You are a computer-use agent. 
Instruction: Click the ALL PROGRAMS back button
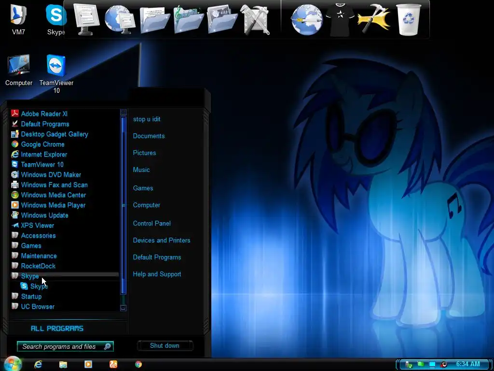click(57, 328)
